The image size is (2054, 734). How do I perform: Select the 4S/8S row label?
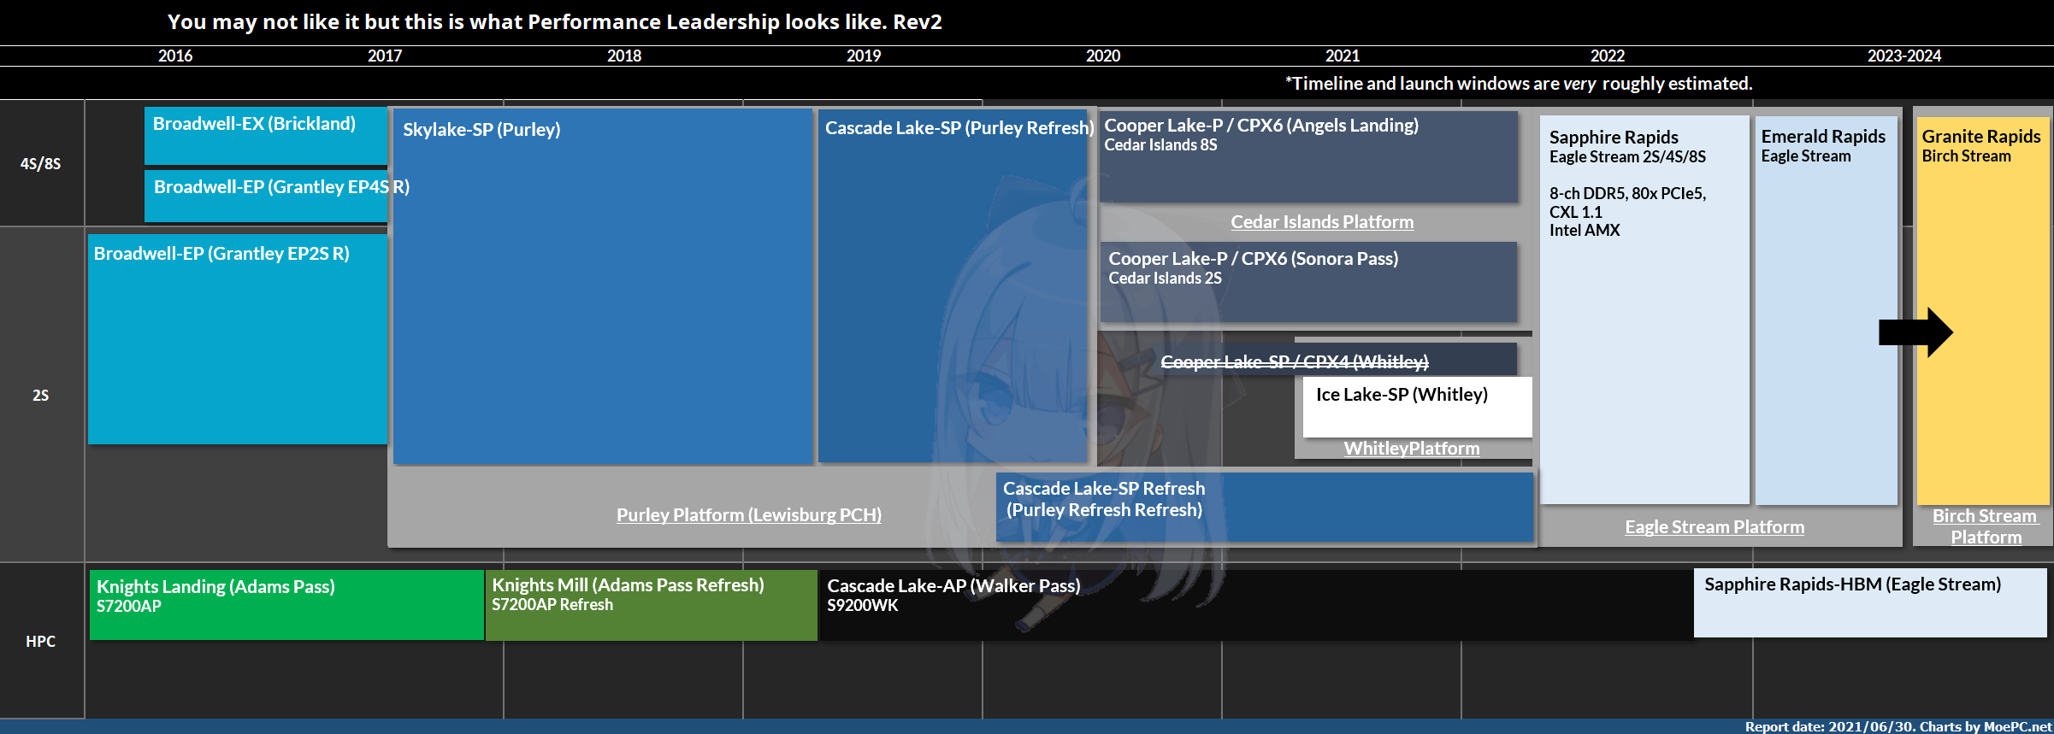[x=41, y=164]
